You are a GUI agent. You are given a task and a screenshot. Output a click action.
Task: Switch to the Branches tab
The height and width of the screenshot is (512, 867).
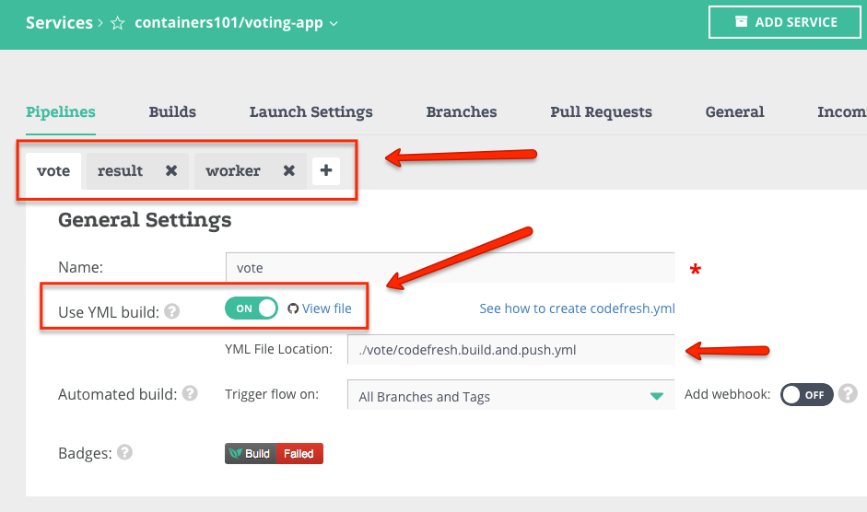click(x=462, y=111)
